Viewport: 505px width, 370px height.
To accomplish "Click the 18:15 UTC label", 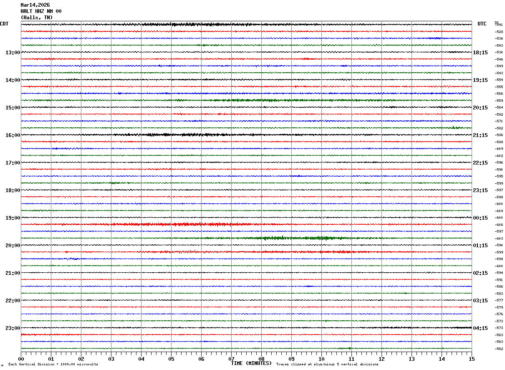I will click(x=480, y=53).
